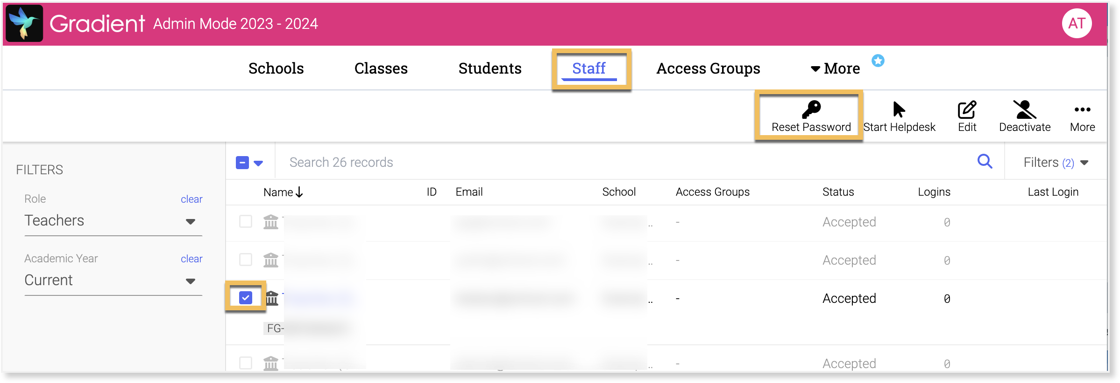The width and height of the screenshot is (1120, 383).
Task: Clear the Role filter
Action: point(191,199)
